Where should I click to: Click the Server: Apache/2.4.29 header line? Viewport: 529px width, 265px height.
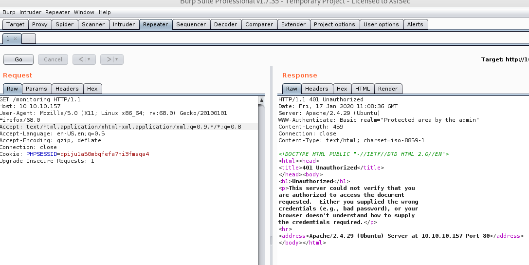tap(329, 113)
